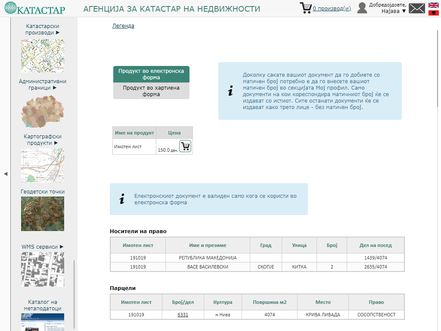The height and width of the screenshot is (331, 441).
Task: Switch language to English flag
Action: pyautogui.click(x=433, y=5)
